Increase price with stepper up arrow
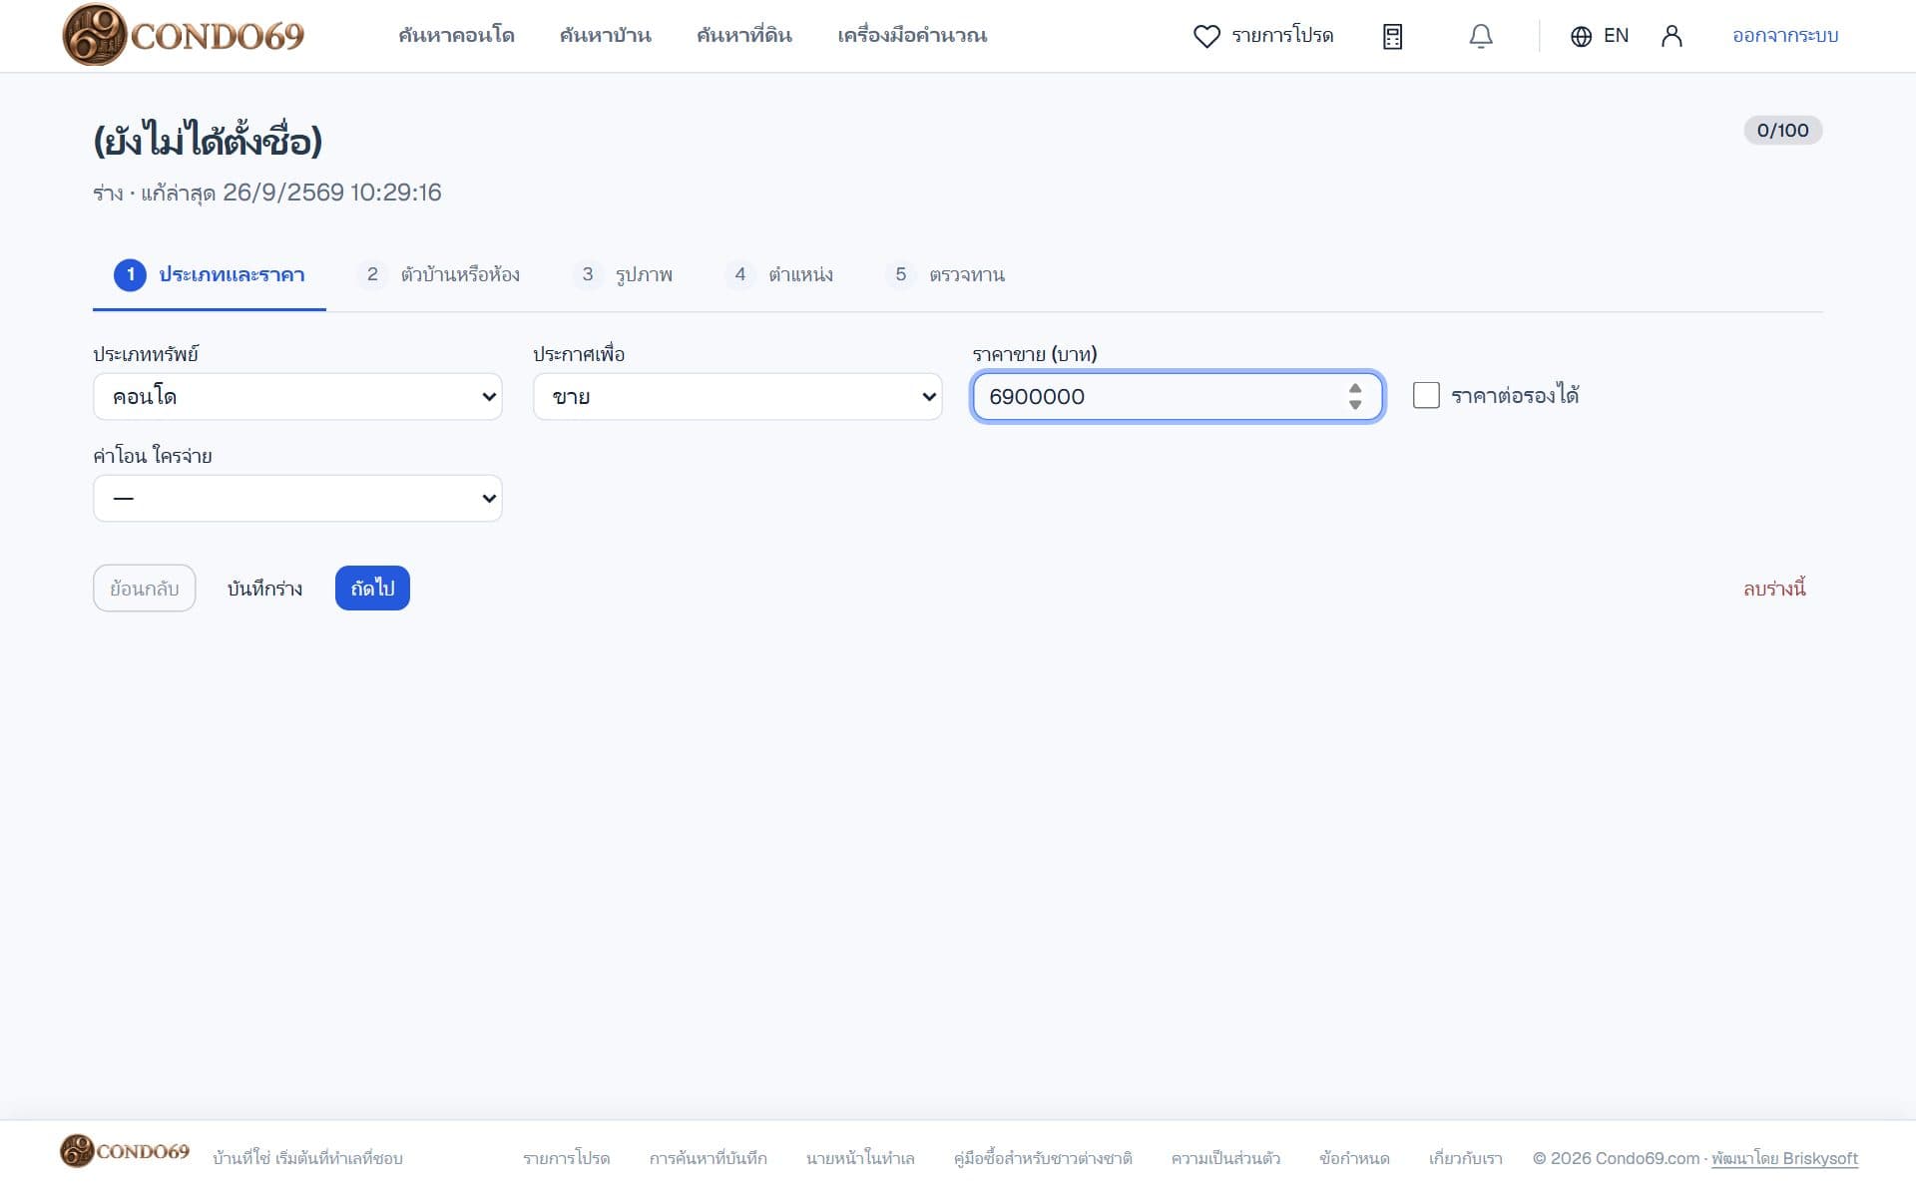The image size is (1916, 1197). click(x=1354, y=388)
